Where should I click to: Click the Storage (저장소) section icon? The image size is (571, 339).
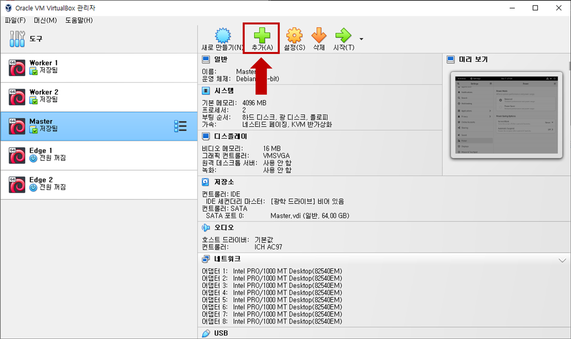coord(206,182)
